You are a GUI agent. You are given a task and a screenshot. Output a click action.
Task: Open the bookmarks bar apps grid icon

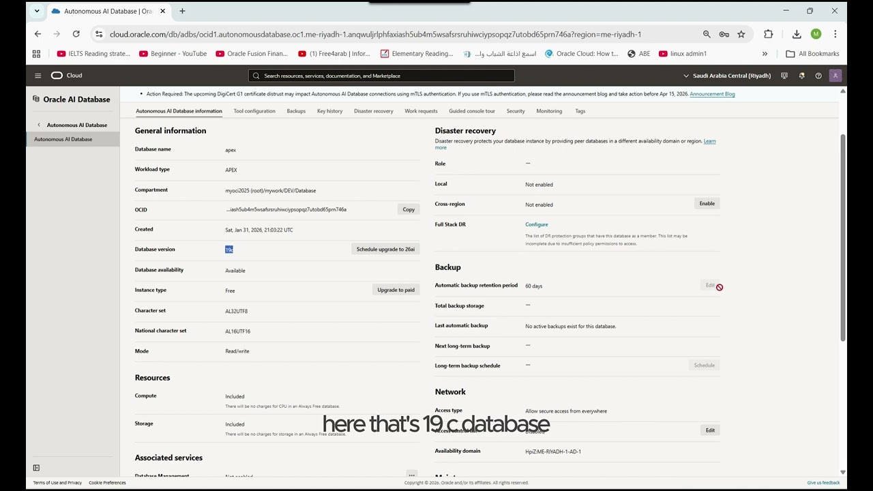click(x=36, y=54)
